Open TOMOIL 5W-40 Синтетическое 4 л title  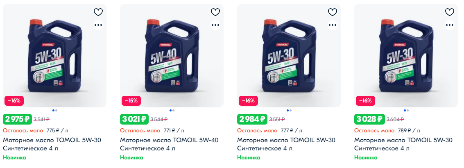coord(169,144)
